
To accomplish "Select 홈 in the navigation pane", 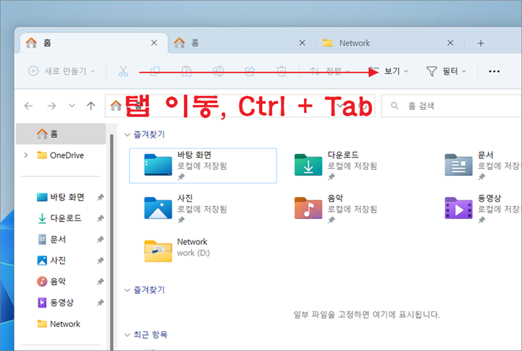I will [61, 134].
